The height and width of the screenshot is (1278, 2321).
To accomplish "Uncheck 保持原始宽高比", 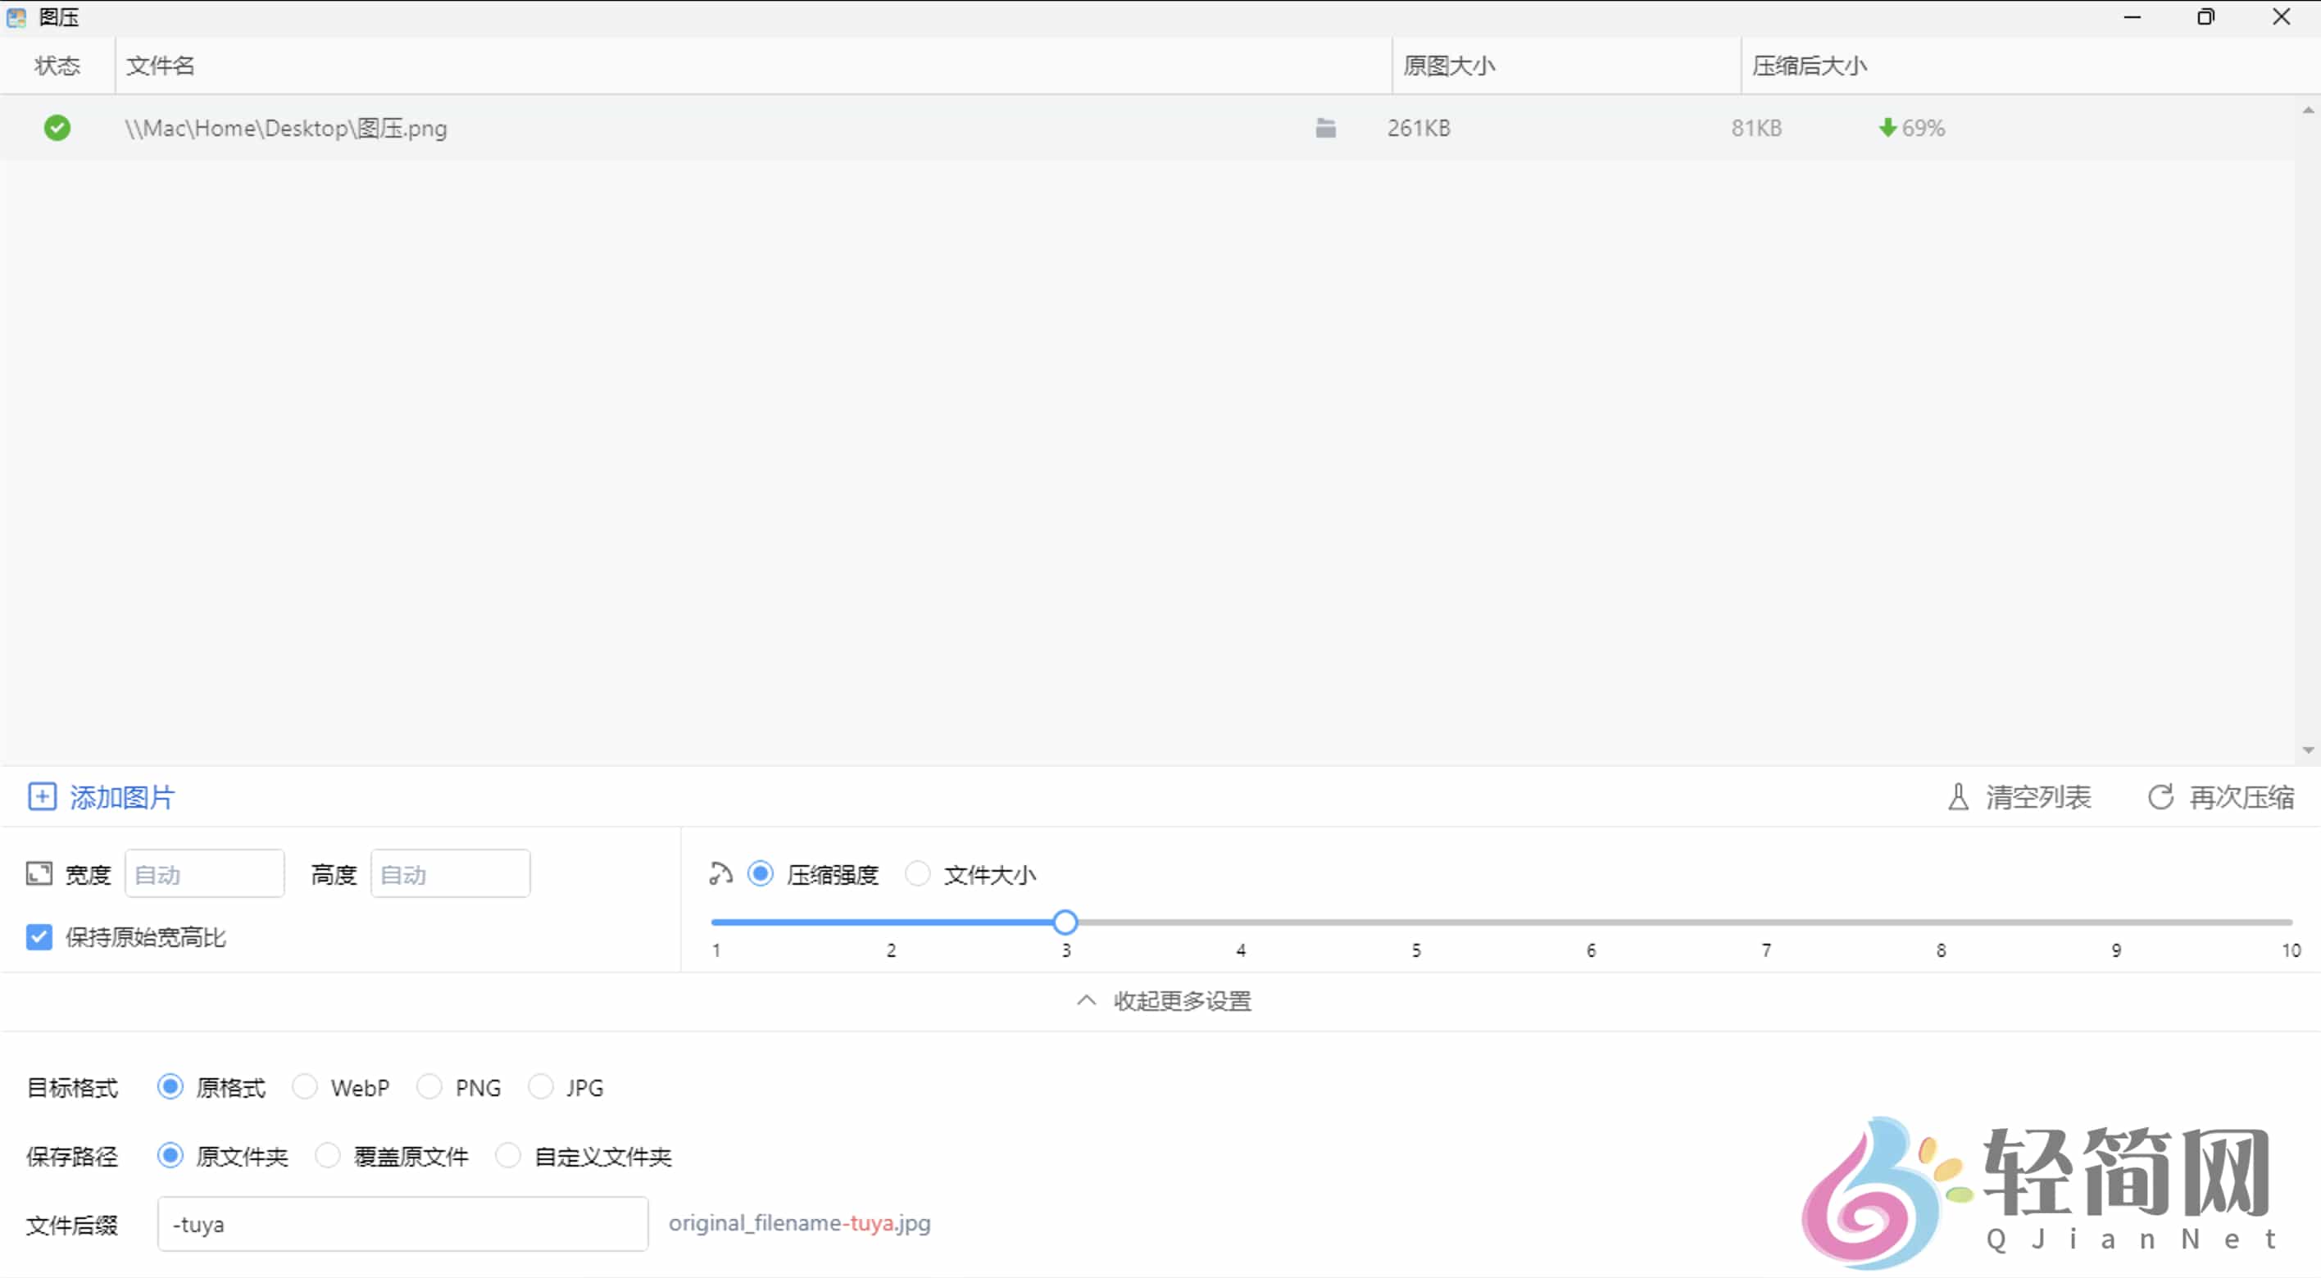I will click(39, 936).
